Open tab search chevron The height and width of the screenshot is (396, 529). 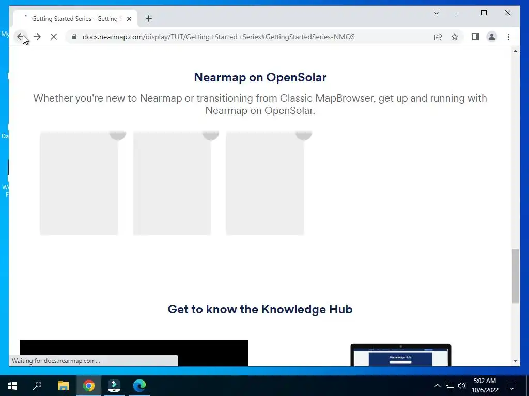point(437,13)
